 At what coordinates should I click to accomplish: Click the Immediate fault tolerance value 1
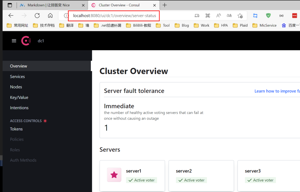coord(106,128)
